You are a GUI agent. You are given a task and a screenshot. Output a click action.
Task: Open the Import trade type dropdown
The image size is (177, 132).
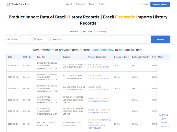[x=41, y=39]
